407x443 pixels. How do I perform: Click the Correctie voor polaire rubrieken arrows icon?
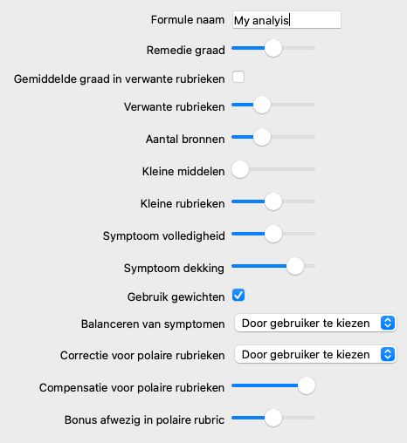pyautogui.click(x=388, y=354)
